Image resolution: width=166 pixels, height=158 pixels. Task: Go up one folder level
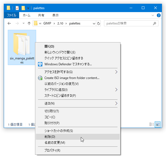pos(29,23)
